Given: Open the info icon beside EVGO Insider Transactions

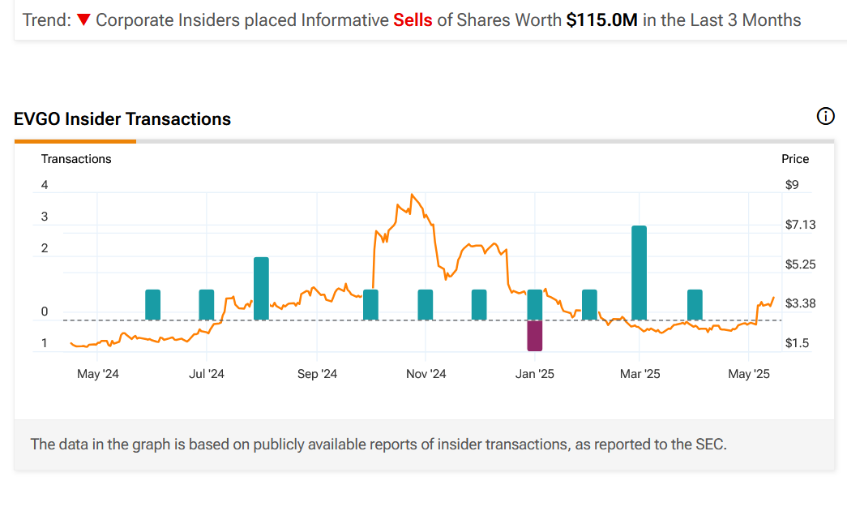Looking at the screenshot, I should [x=825, y=116].
